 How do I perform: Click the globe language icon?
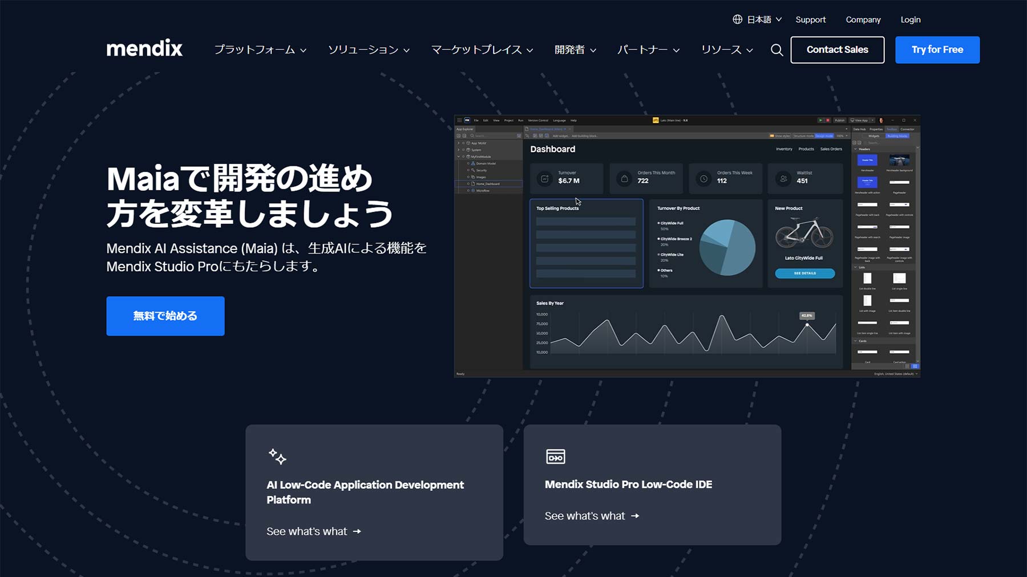(737, 19)
